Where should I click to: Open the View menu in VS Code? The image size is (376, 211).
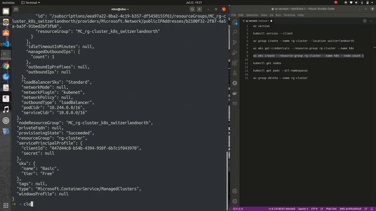[x=264, y=15]
